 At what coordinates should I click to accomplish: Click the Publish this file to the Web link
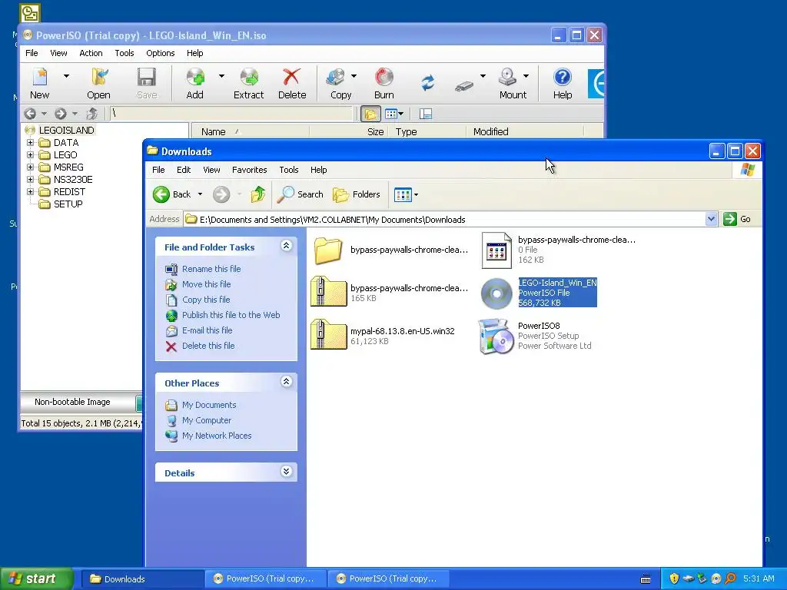(231, 315)
